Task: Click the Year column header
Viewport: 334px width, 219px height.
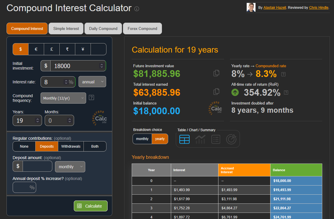Action: (151, 170)
